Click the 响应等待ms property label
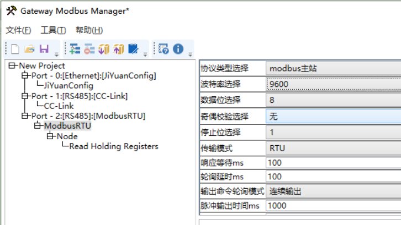The image size is (401, 225). click(x=222, y=163)
